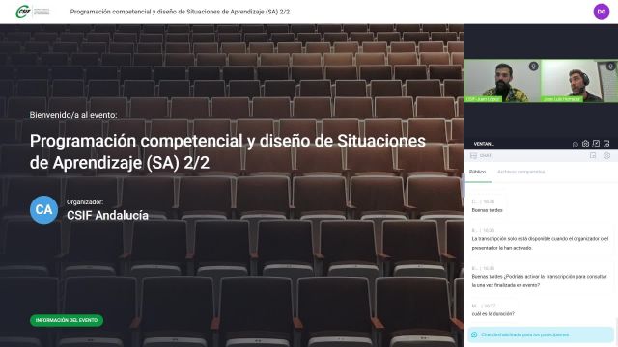This screenshot has height=347, width=618.
Task: Click the 'VENTAN...' panel label
Action: (484, 144)
